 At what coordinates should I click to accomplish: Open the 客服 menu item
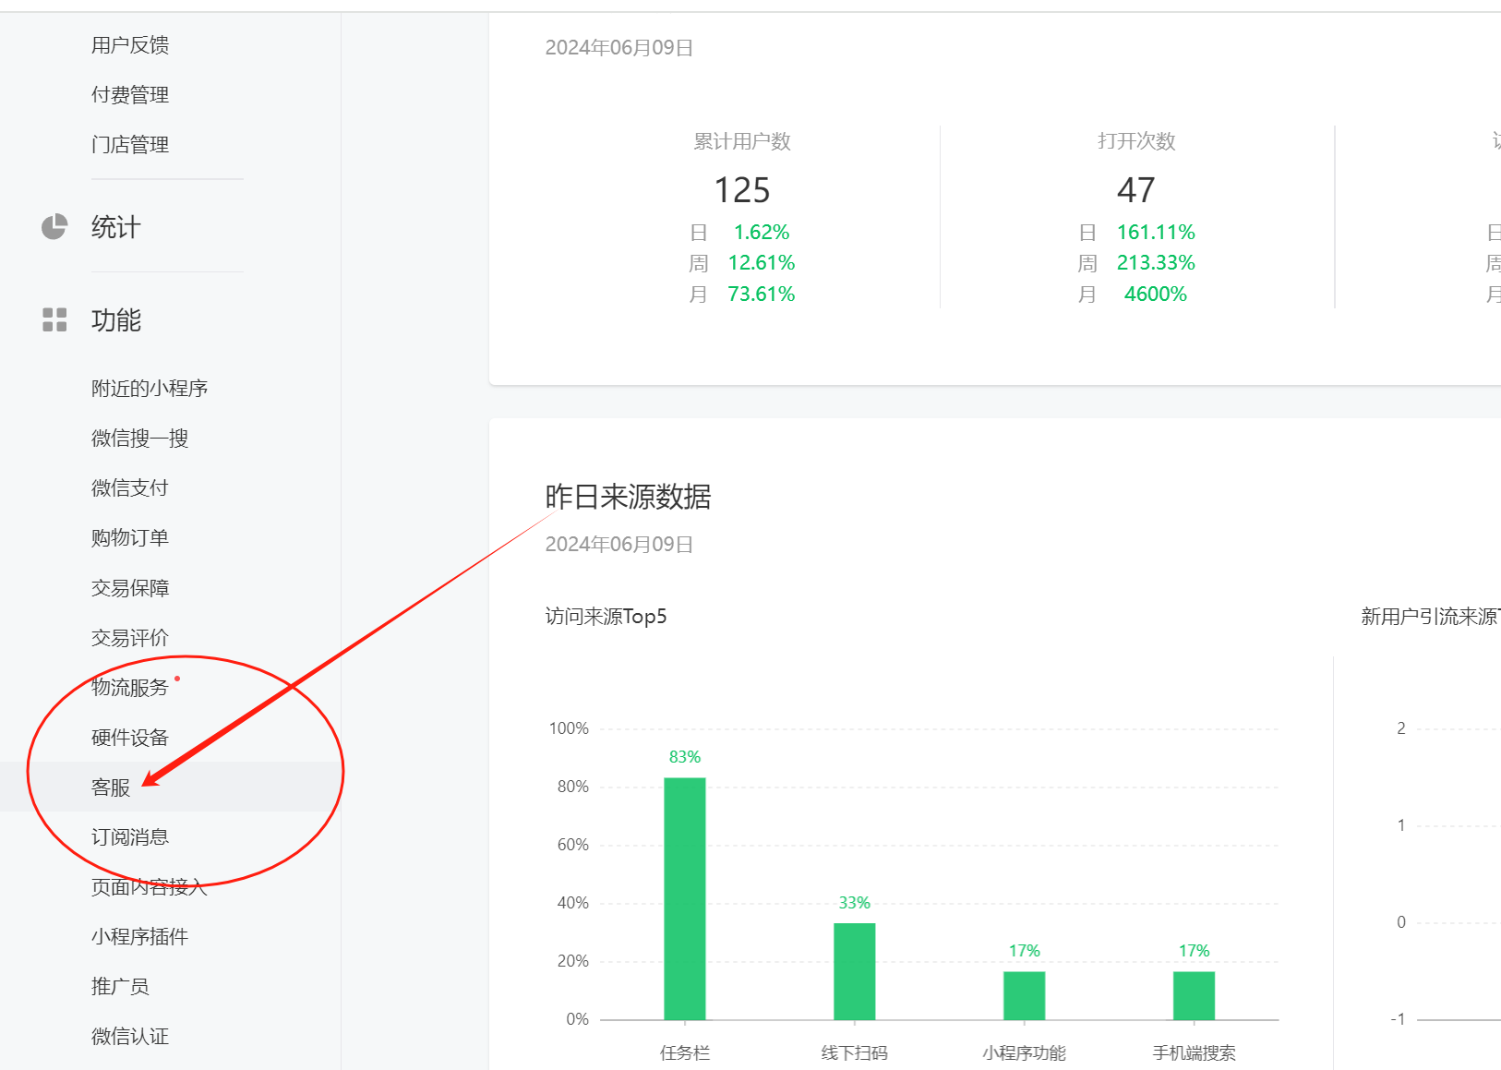point(111,787)
